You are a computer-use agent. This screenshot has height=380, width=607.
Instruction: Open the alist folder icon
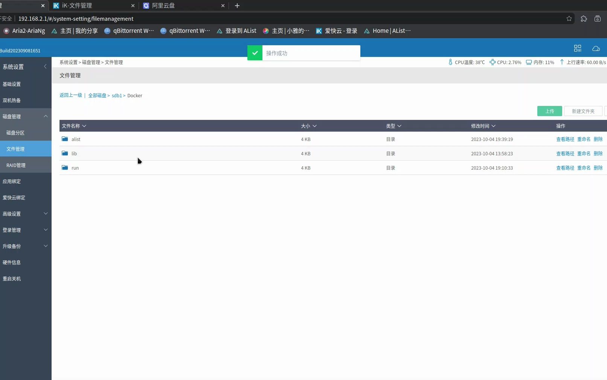[x=65, y=139]
